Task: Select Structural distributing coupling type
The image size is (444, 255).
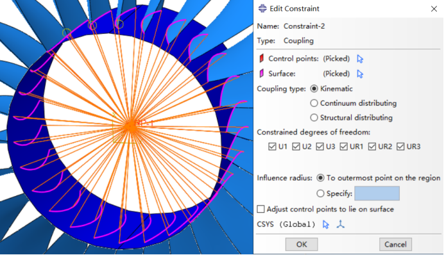Action: [314, 118]
